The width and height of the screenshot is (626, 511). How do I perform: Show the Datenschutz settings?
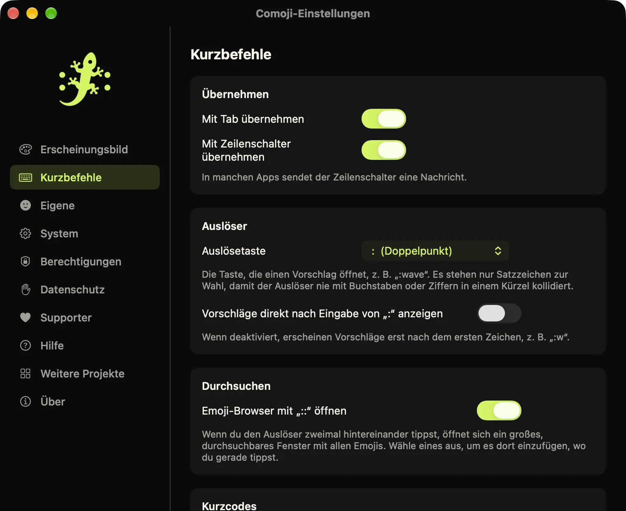tap(85, 289)
